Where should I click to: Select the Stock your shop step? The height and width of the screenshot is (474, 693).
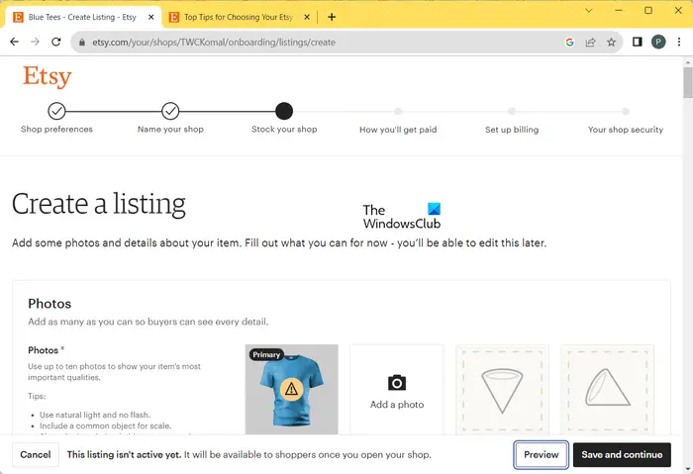pyautogui.click(x=284, y=118)
